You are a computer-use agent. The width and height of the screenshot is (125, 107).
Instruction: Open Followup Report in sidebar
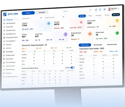tap(11, 41)
